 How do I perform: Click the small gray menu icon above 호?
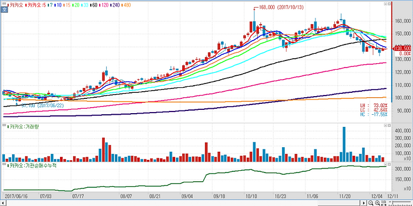coord(4,3)
